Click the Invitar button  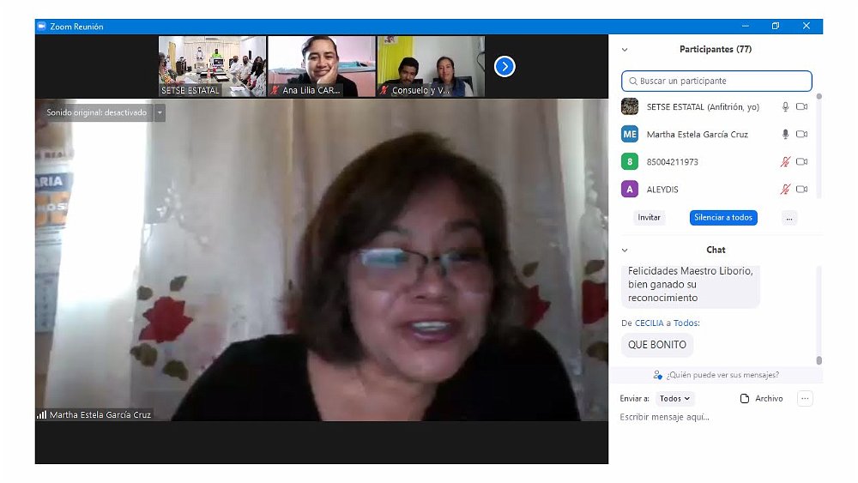click(x=649, y=218)
